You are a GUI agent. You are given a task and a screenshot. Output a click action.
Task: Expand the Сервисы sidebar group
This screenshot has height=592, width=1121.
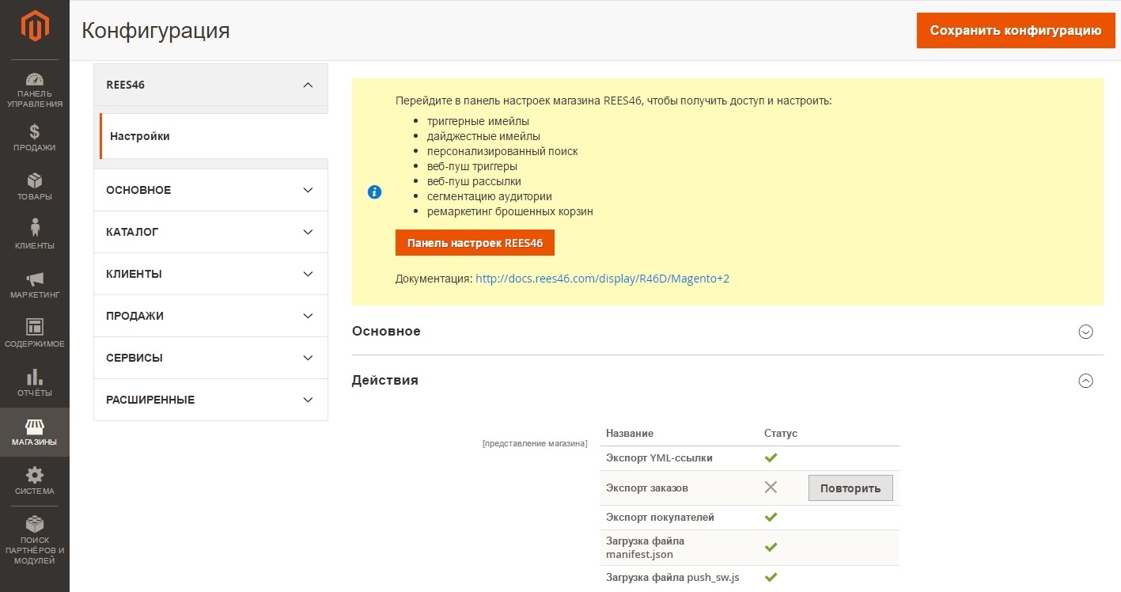tap(308, 358)
